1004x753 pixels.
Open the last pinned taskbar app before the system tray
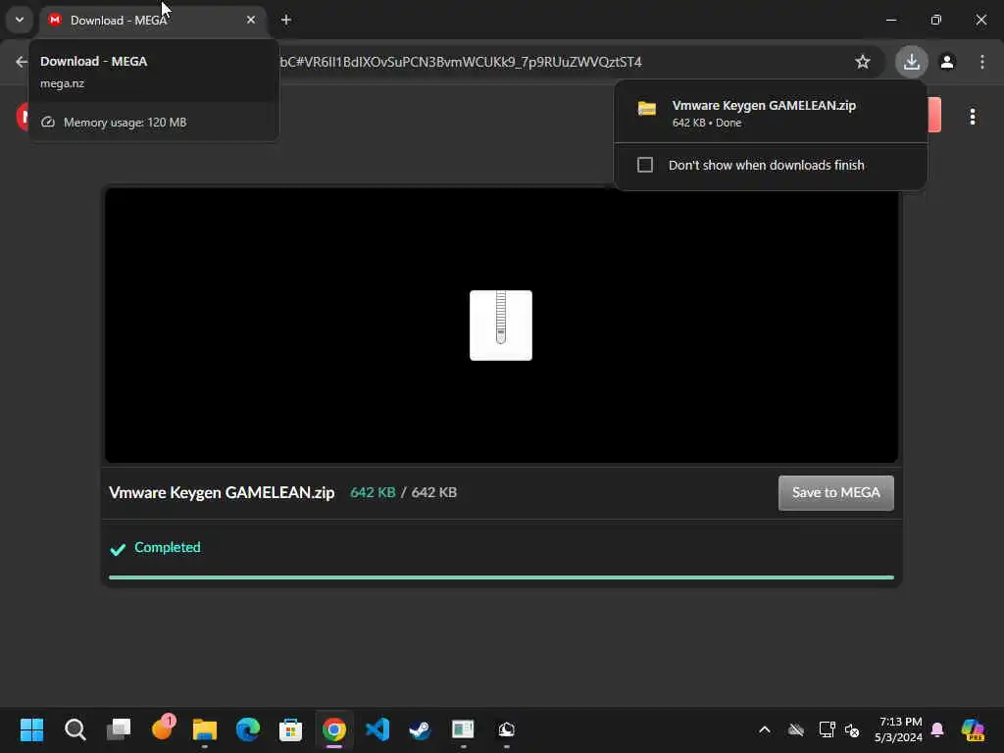(507, 729)
